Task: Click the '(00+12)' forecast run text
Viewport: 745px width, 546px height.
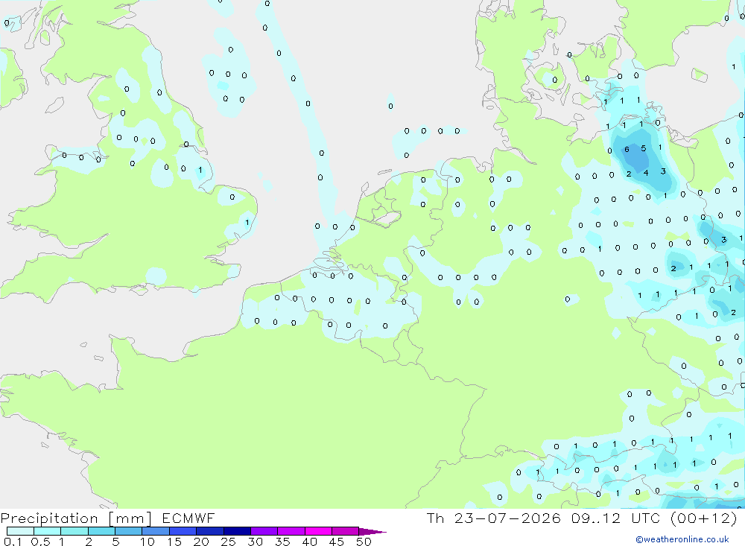Action: click(704, 518)
